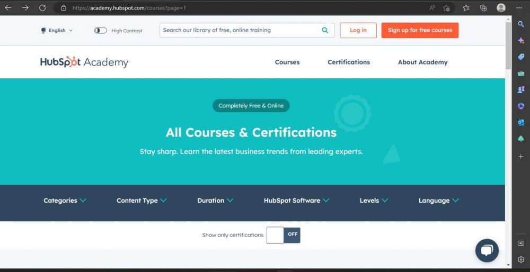This screenshot has height=272, width=530.
Task: Open sidebar Tools briefcase icon
Action: (521, 73)
